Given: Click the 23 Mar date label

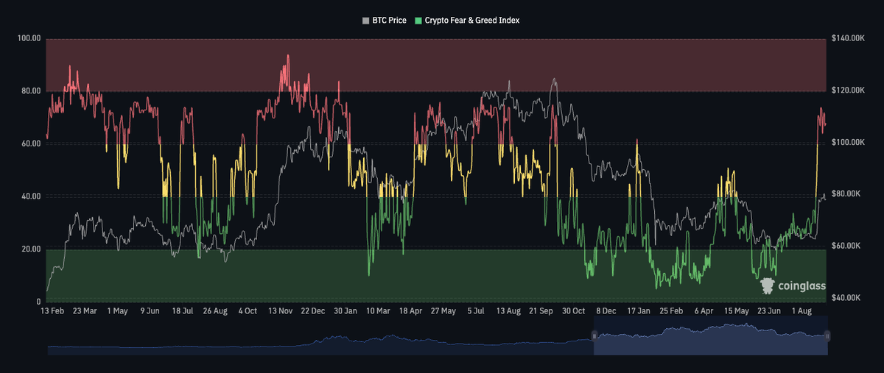Looking at the screenshot, I should coord(85,311).
